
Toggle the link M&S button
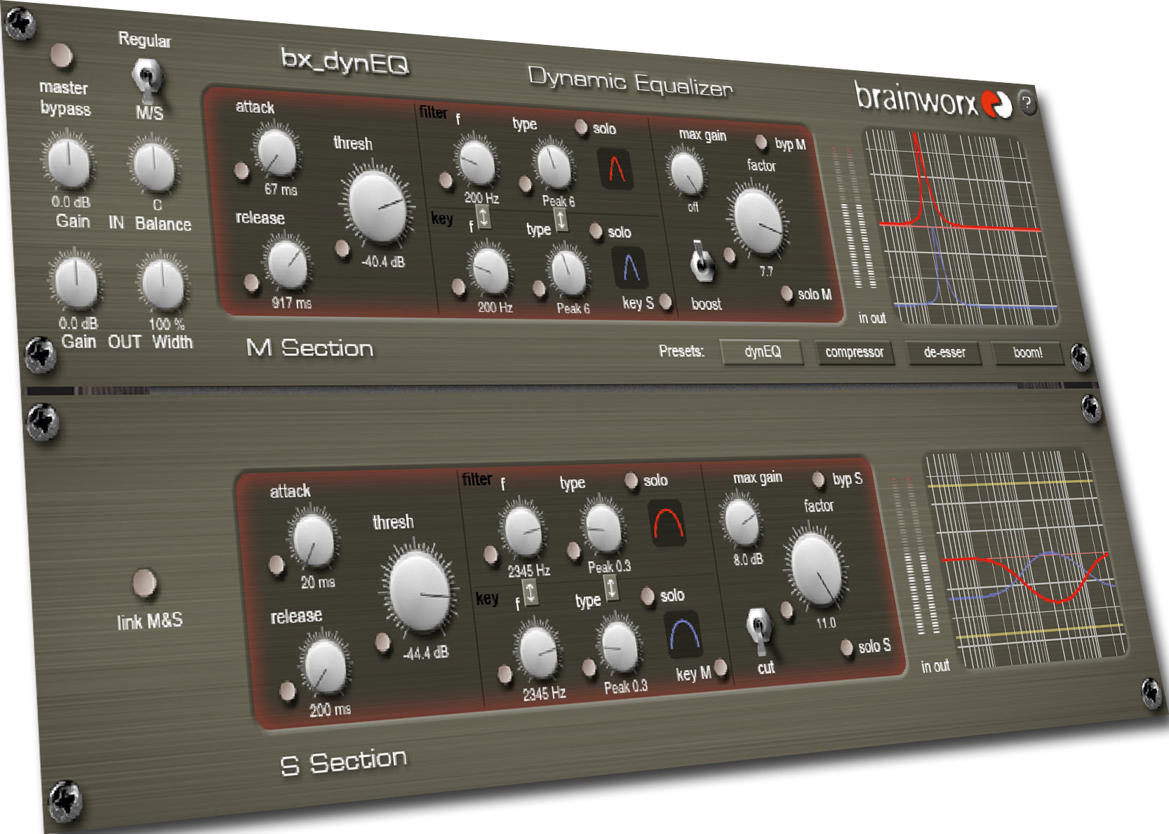point(145,583)
